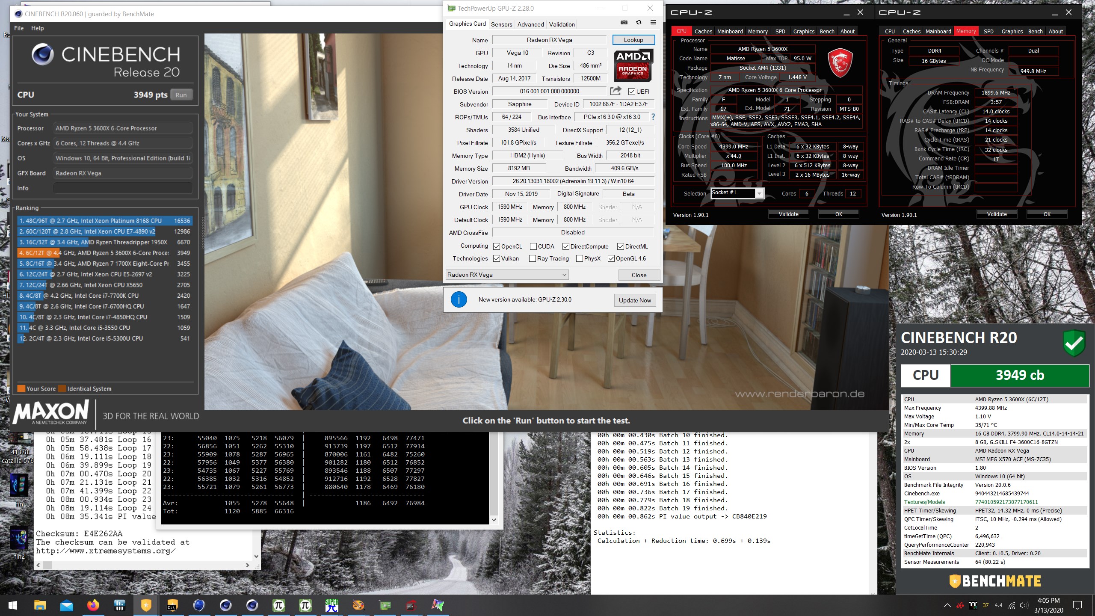This screenshot has width=1095, height=616.
Task: Open the Socket #1 selection dropdown
Action: tap(737, 193)
